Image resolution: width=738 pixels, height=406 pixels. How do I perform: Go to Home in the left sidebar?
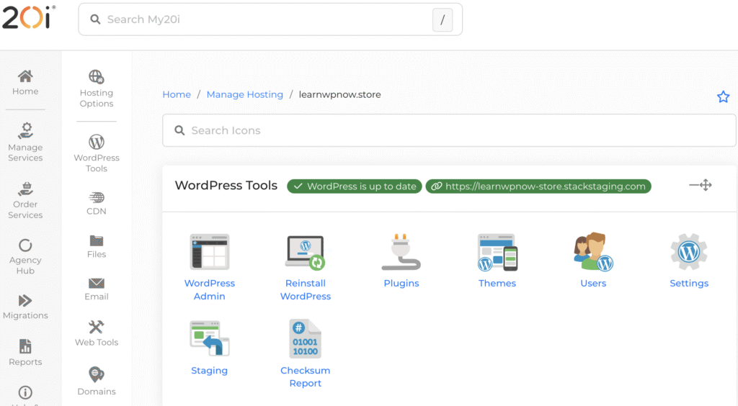tap(25, 82)
